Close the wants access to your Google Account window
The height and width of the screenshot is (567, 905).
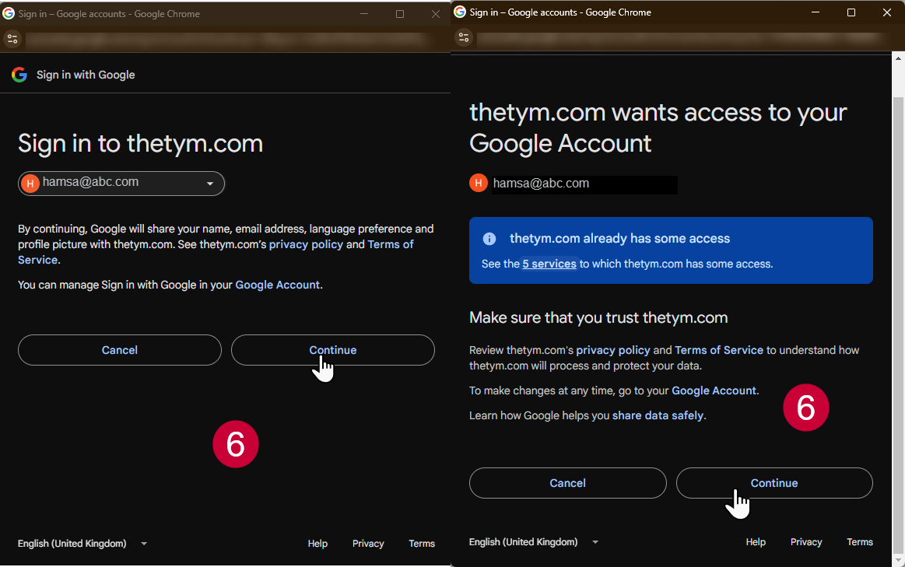(887, 12)
